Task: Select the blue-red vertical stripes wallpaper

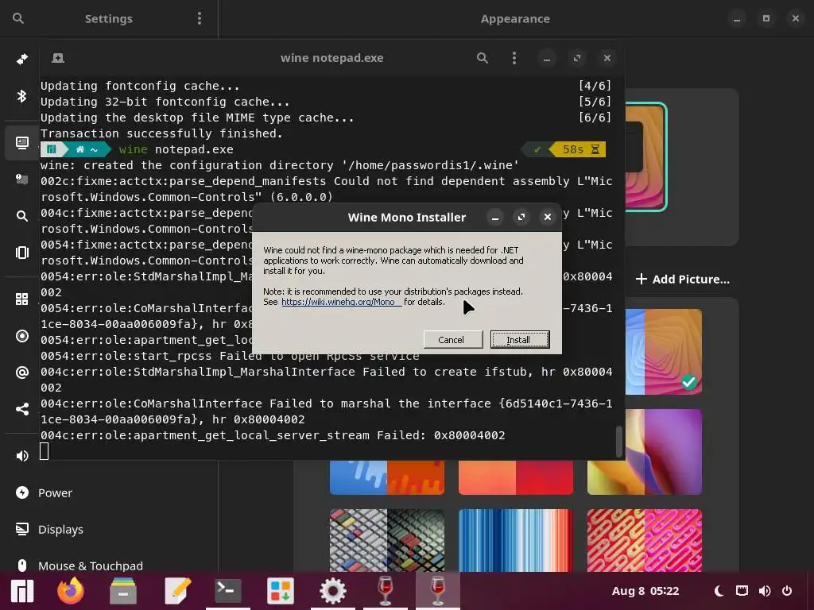Action: pos(515,540)
